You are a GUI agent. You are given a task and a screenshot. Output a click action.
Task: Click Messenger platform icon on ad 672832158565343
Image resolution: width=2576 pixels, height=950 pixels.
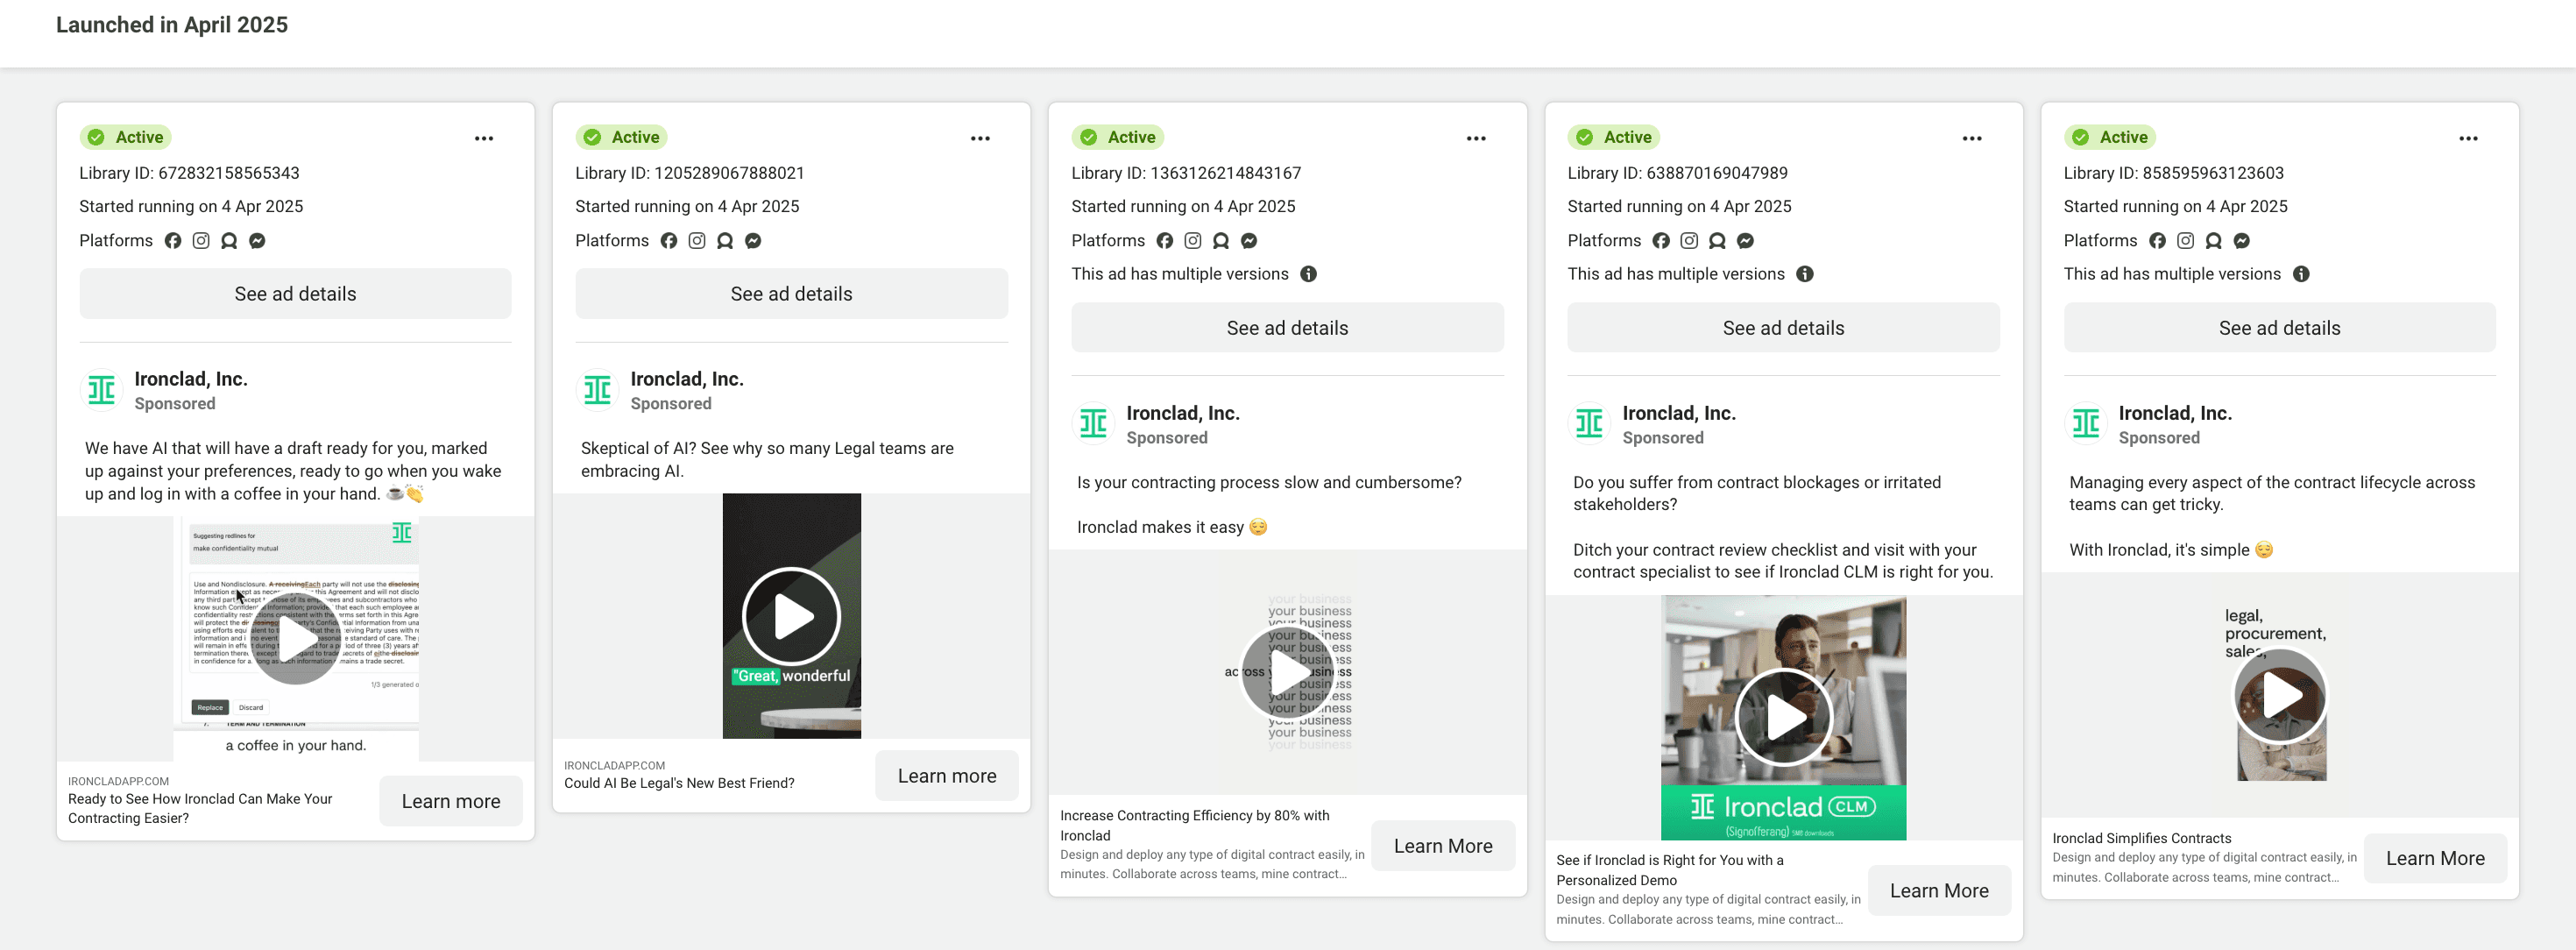[x=257, y=240]
